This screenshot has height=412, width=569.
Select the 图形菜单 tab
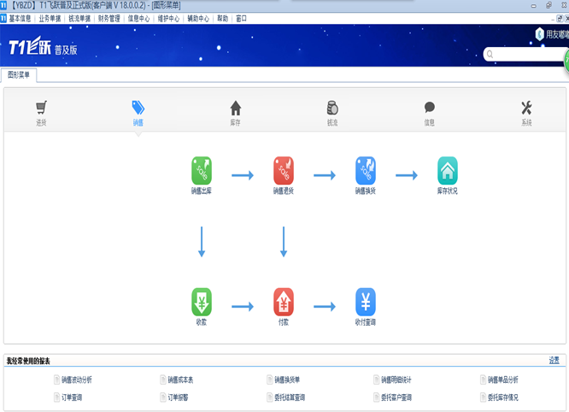coord(19,75)
